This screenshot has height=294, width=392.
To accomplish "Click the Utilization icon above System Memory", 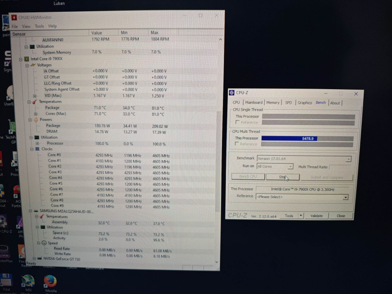I will point(32,47).
